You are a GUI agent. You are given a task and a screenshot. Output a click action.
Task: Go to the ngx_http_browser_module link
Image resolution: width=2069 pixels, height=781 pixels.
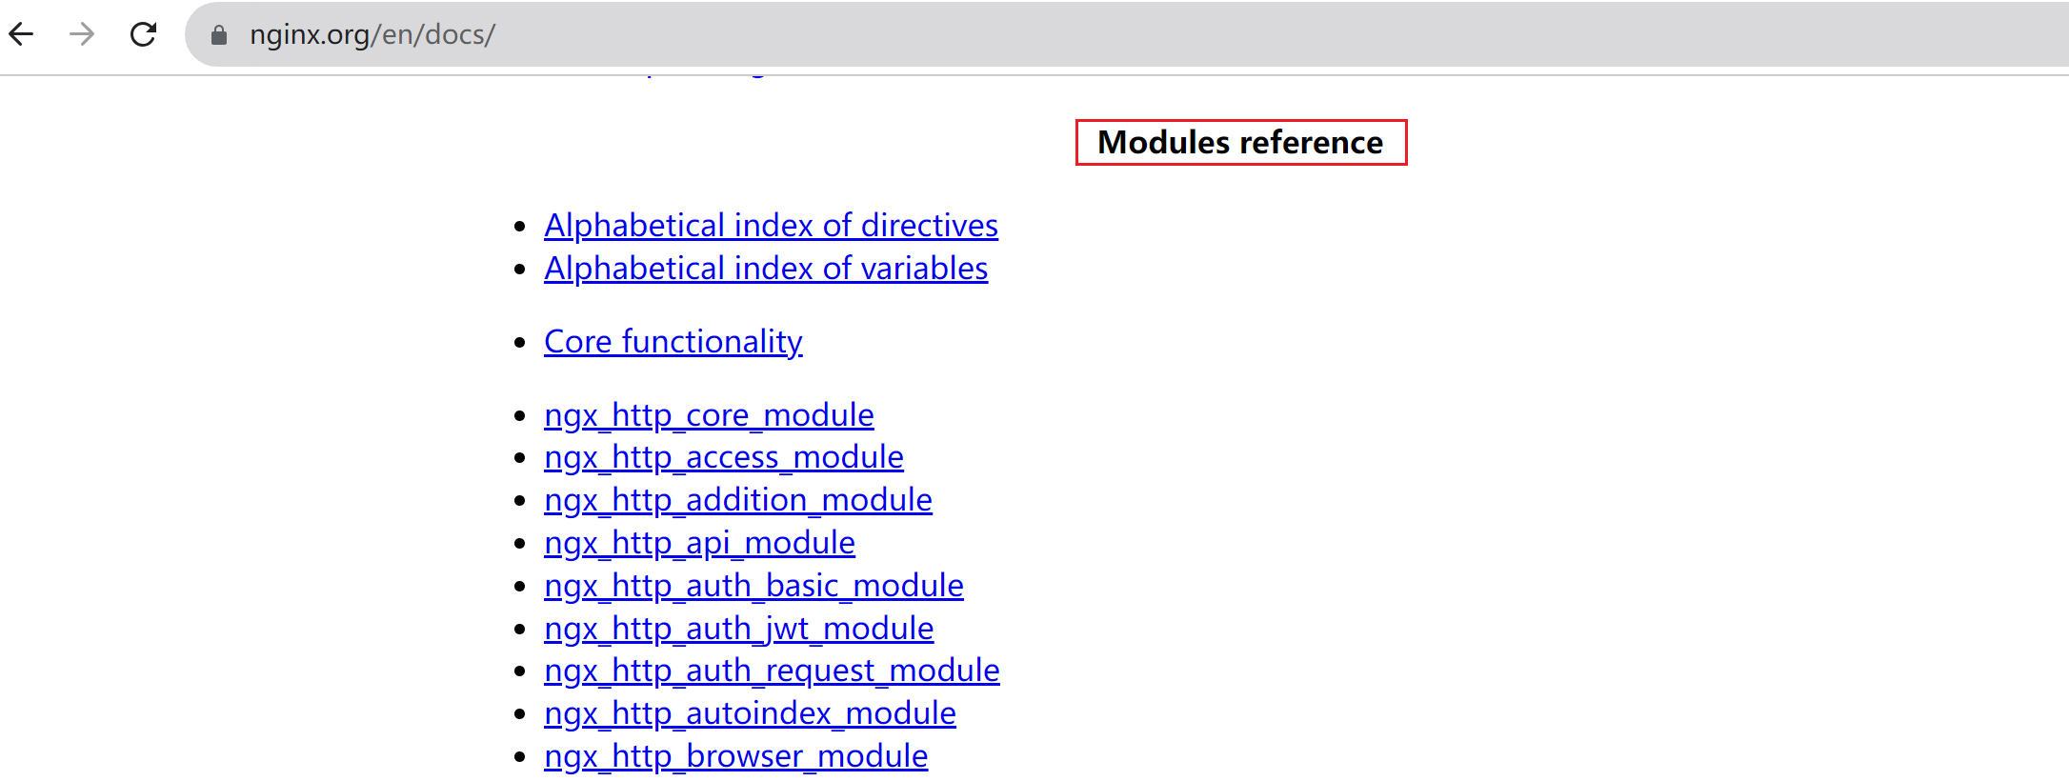[735, 756]
